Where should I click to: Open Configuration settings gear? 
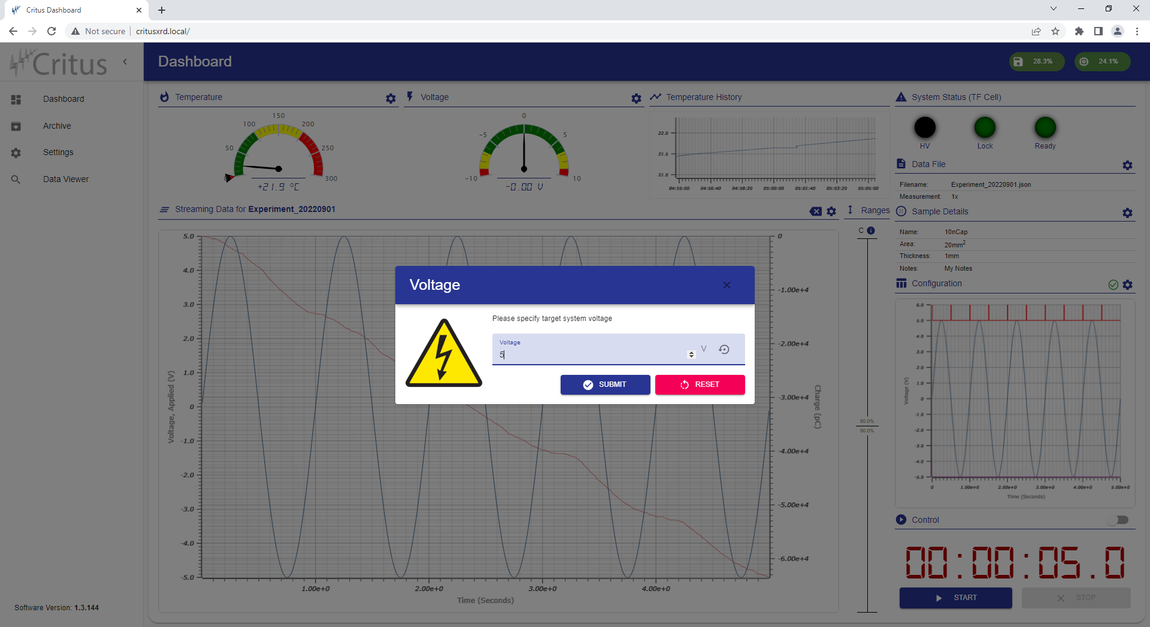(x=1127, y=285)
